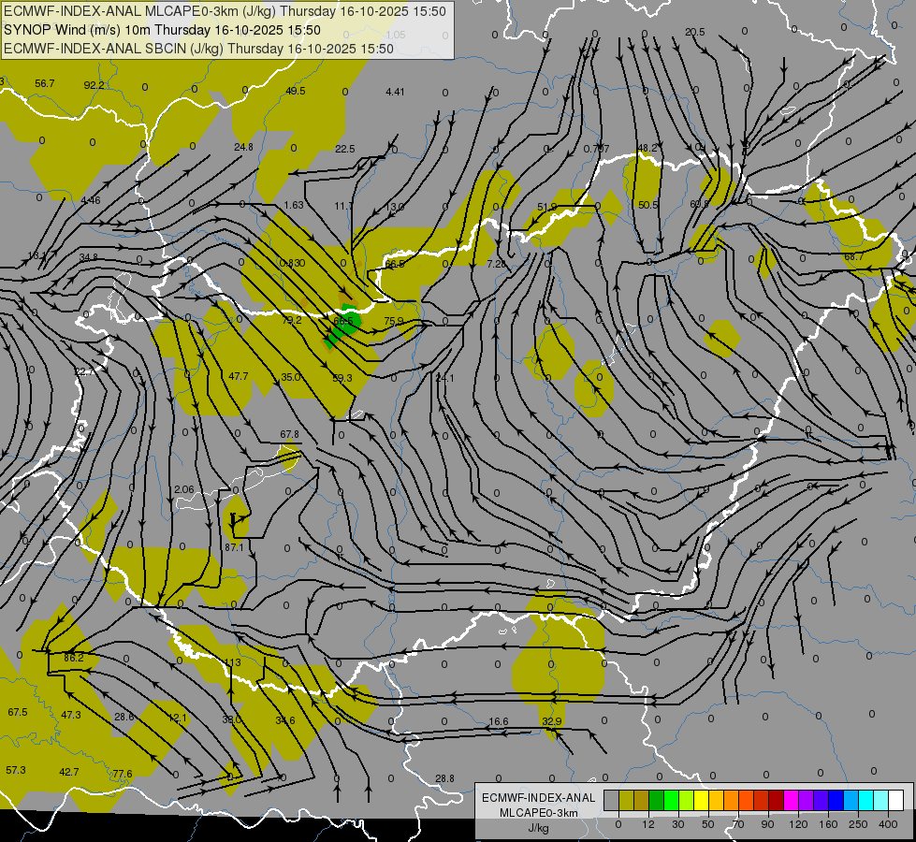Click the legend tick value 30
Viewport: 916px width, 842px height.
point(677,824)
